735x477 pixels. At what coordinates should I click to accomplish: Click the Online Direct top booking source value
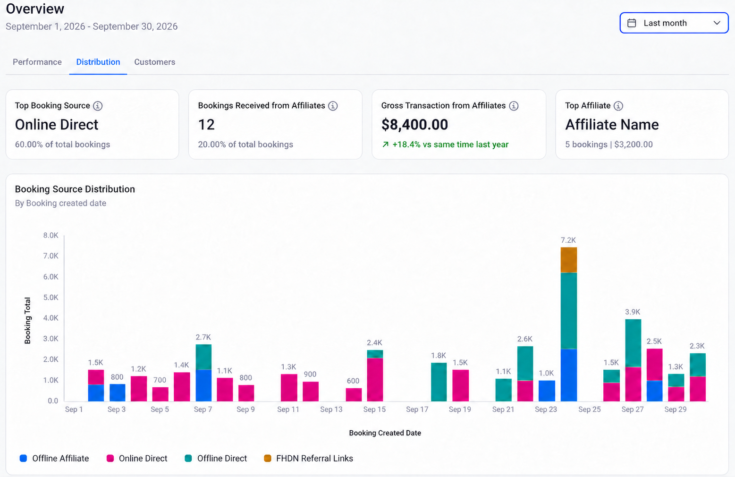click(x=57, y=125)
